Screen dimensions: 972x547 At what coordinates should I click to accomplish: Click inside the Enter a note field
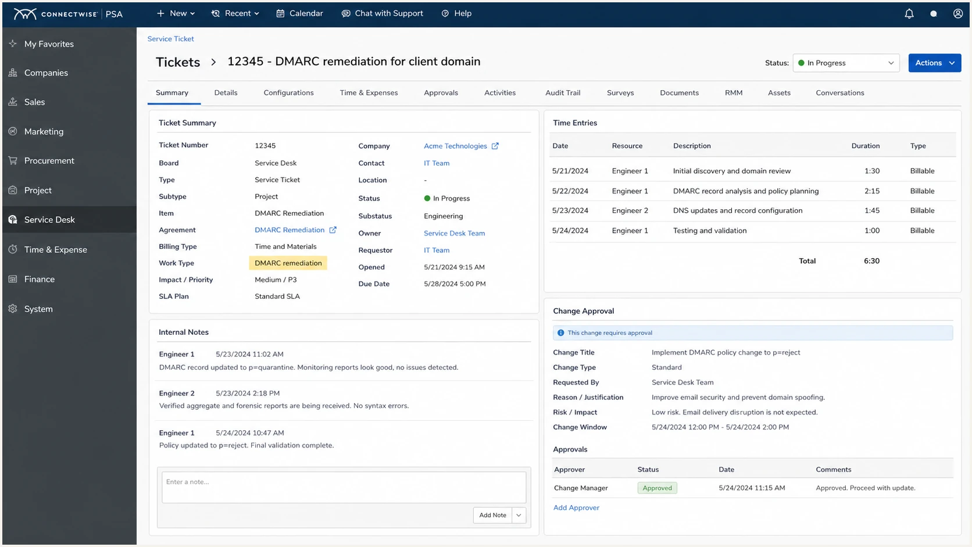click(344, 487)
